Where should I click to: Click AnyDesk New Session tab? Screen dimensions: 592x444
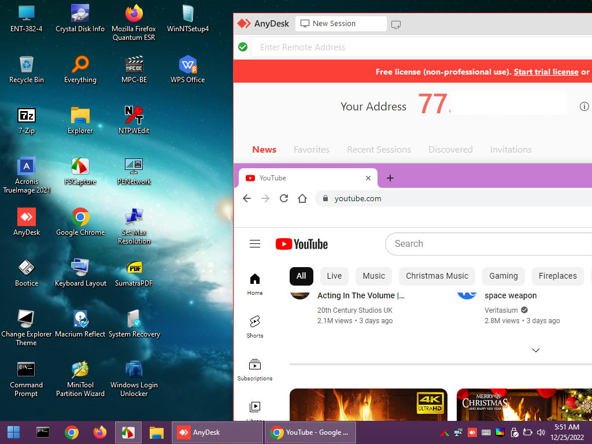(341, 23)
